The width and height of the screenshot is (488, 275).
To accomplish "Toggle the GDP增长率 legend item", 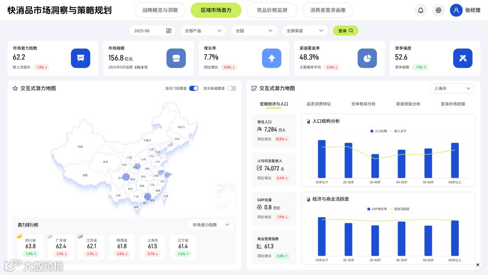I will (377, 209).
